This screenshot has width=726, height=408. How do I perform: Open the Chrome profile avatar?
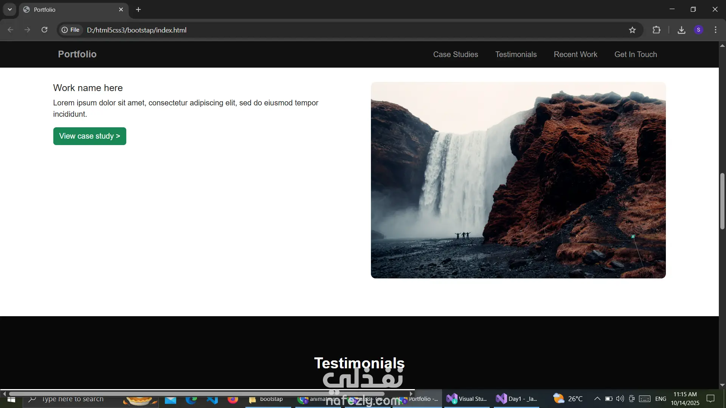click(698, 30)
